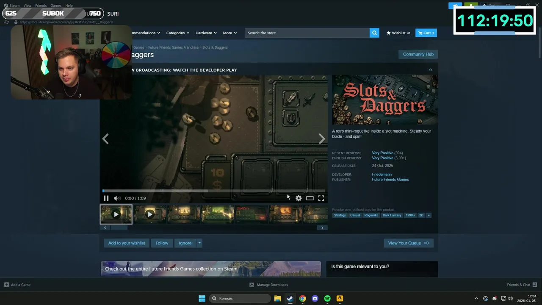
Task: Open trailer settings gear icon
Action: (x=299, y=198)
